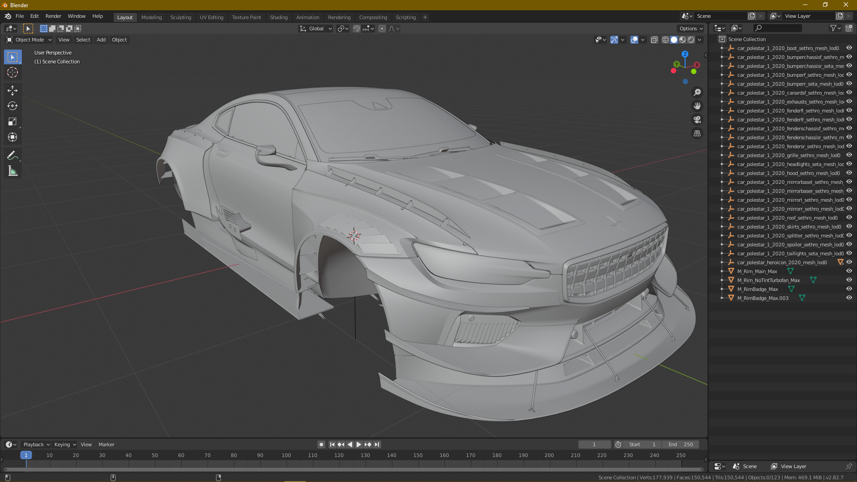
Task: Drag the timeline frame scrubber slider
Action: click(26, 455)
